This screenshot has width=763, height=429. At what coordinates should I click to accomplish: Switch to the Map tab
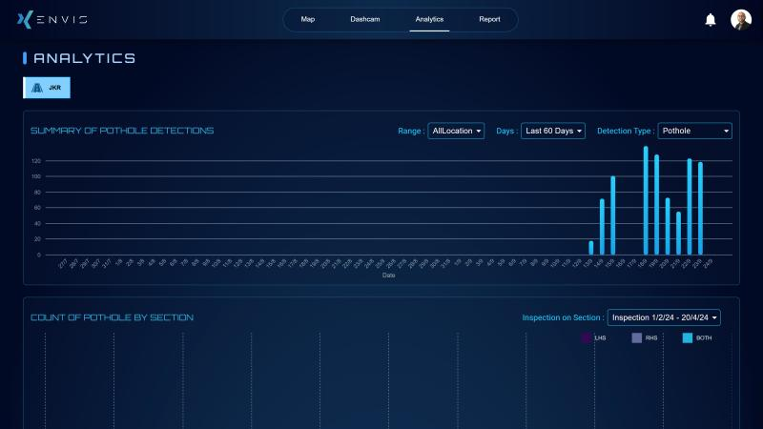click(308, 19)
